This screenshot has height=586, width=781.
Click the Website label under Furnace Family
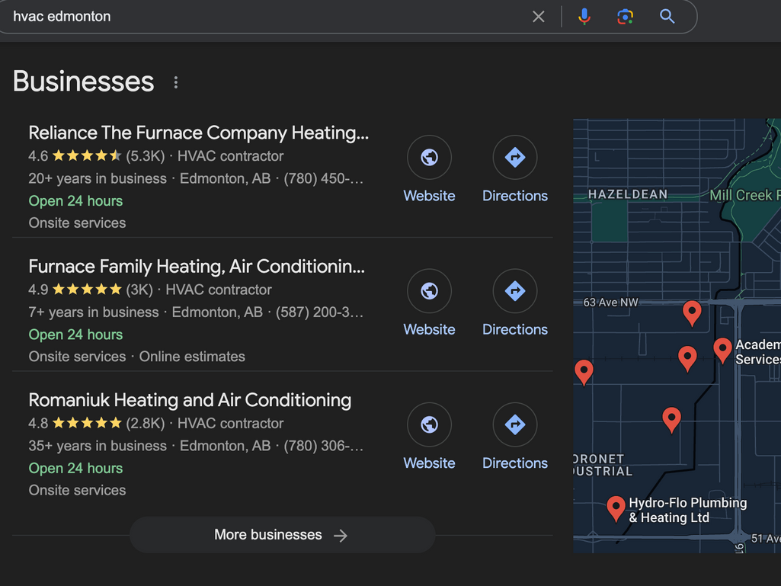click(429, 329)
